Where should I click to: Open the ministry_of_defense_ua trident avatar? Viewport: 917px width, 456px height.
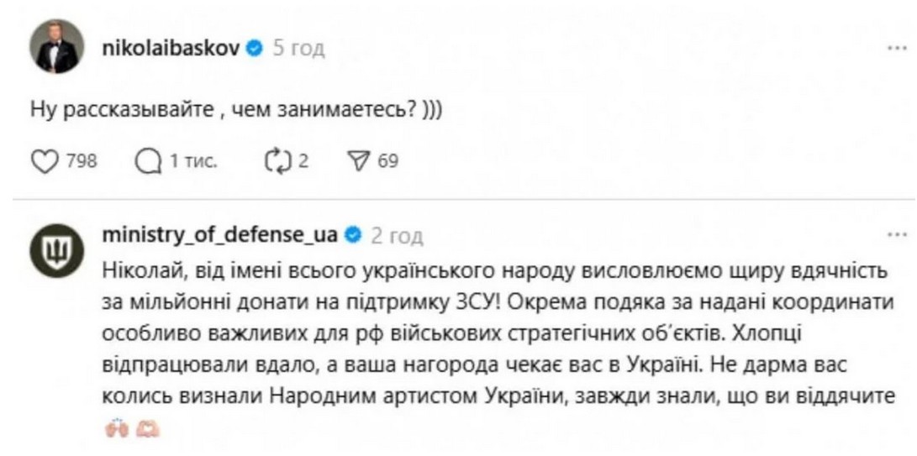coord(56,250)
